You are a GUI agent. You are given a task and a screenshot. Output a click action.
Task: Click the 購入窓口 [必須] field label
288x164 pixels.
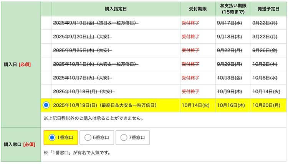coord(19,145)
